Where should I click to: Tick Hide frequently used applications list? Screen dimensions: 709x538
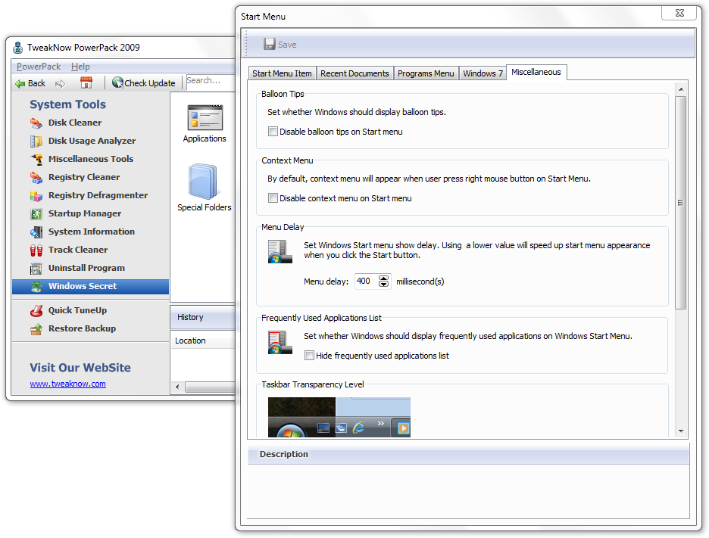309,356
